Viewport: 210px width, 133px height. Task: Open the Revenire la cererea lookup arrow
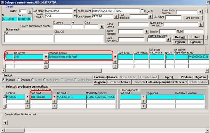tap(200, 12)
